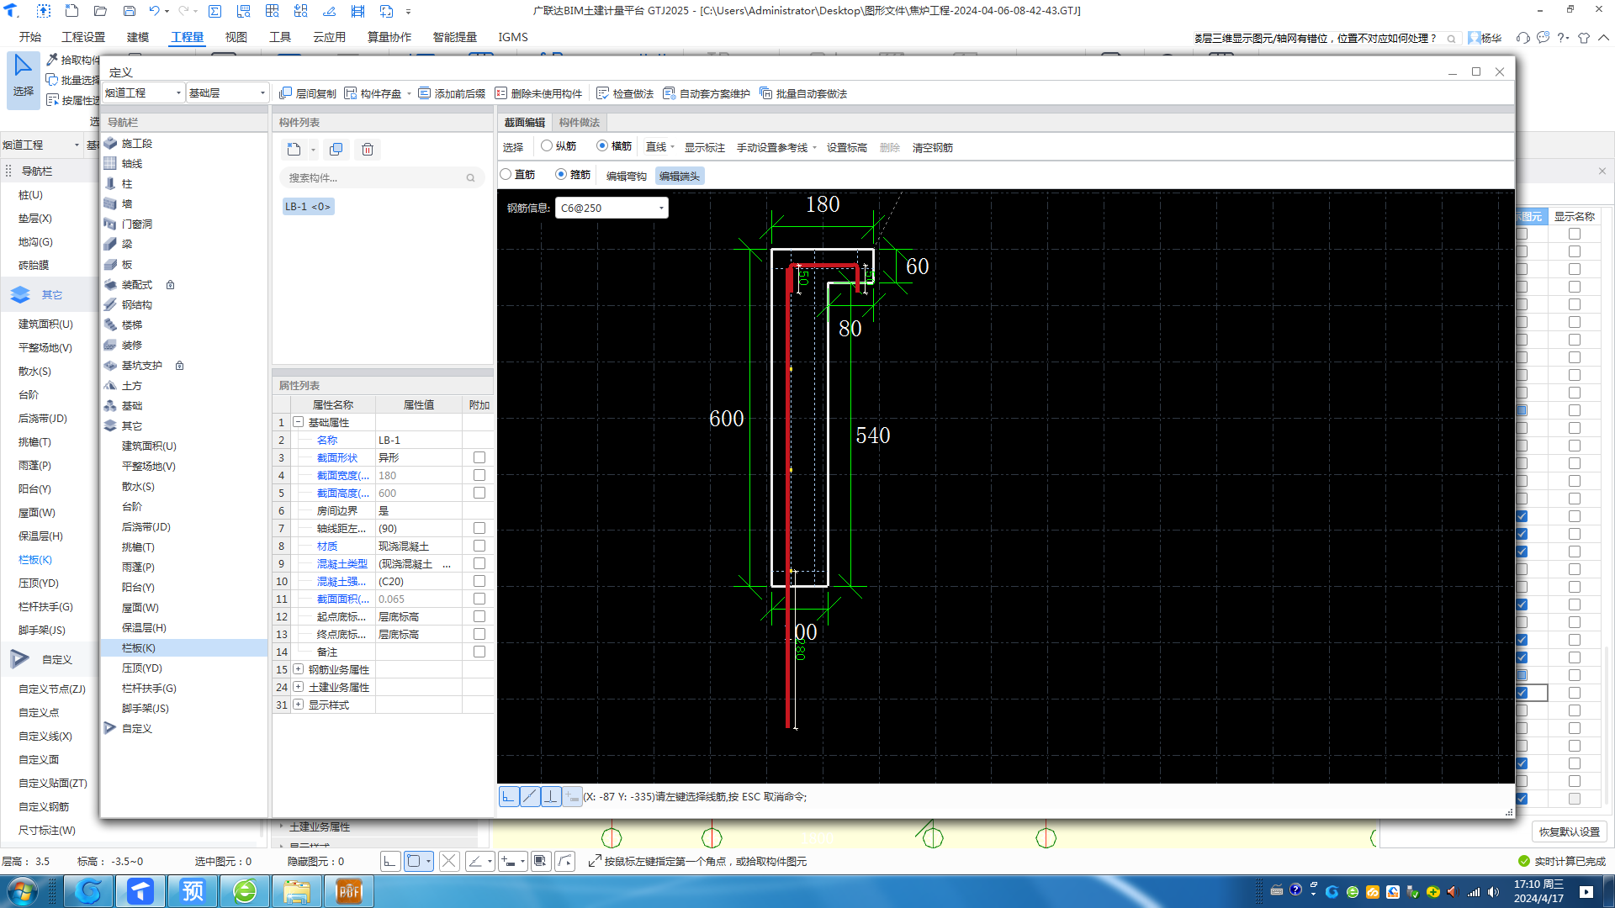
Task: Click the sigma summary calculation icon
Action: [215, 11]
